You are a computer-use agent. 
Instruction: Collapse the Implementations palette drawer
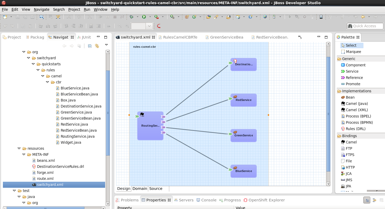(x=361, y=91)
